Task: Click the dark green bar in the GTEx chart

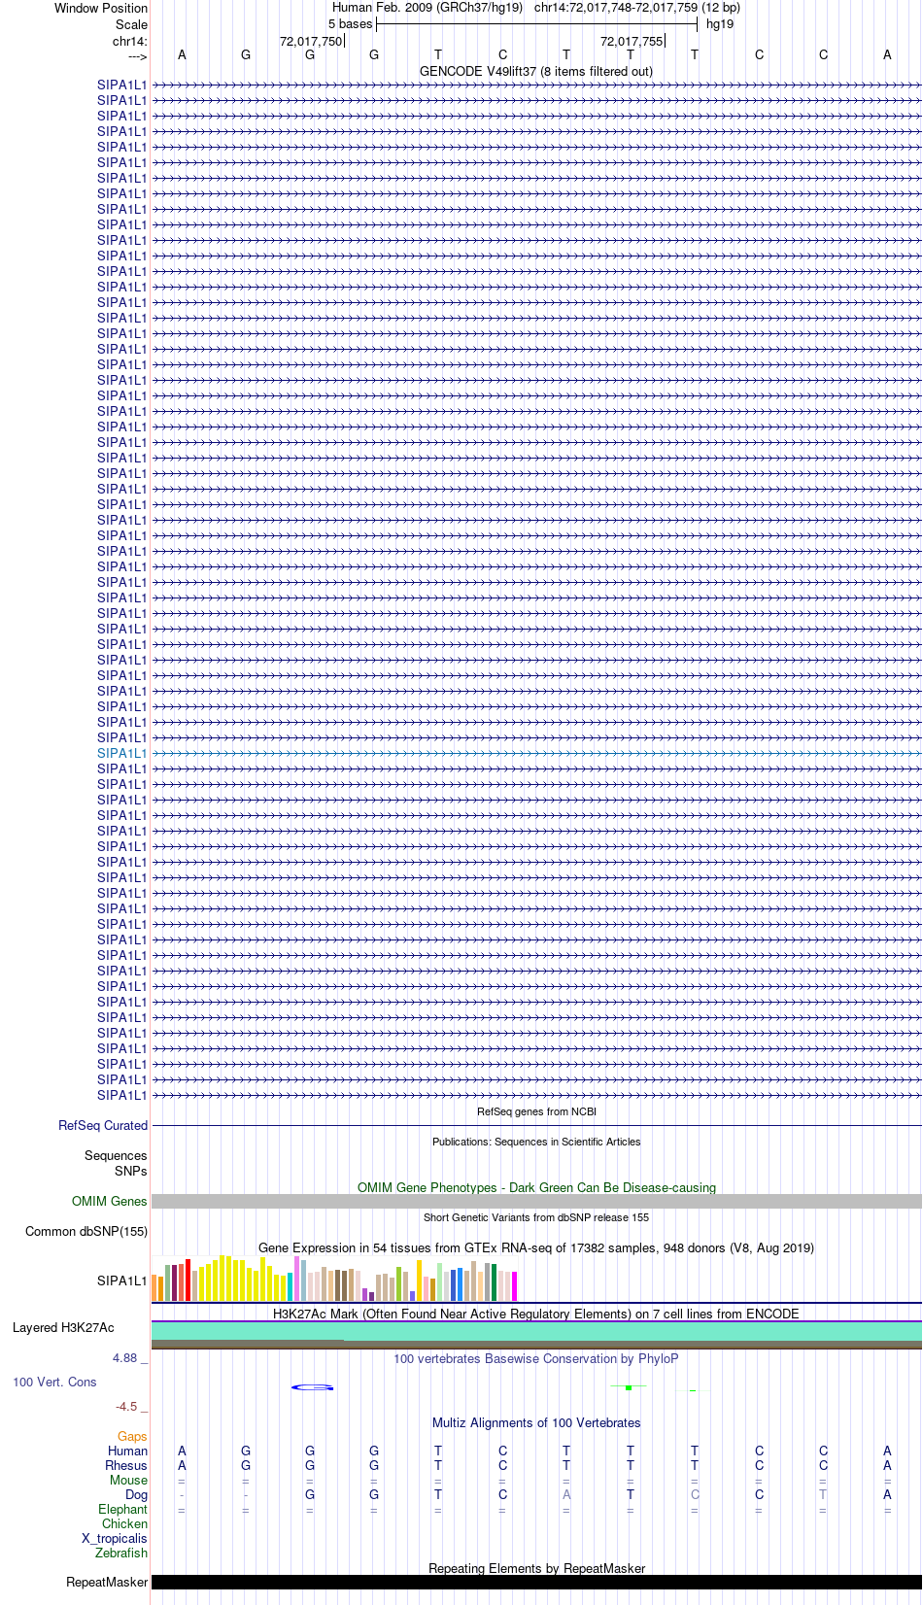Action: click(x=494, y=1282)
